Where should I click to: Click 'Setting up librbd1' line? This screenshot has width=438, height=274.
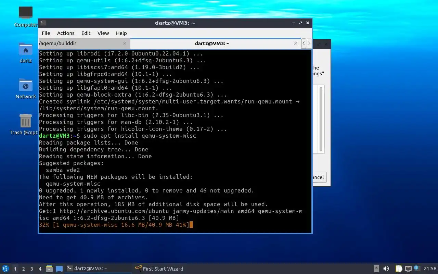(121, 53)
